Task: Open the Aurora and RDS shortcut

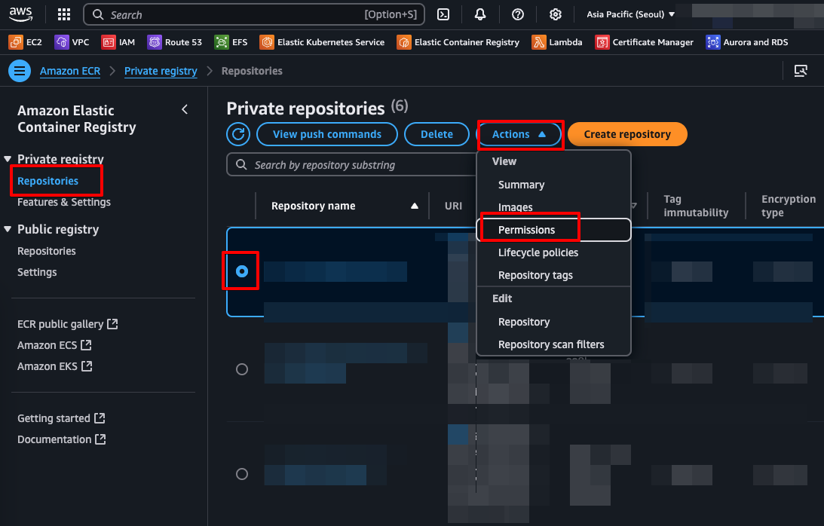Action: coord(747,42)
